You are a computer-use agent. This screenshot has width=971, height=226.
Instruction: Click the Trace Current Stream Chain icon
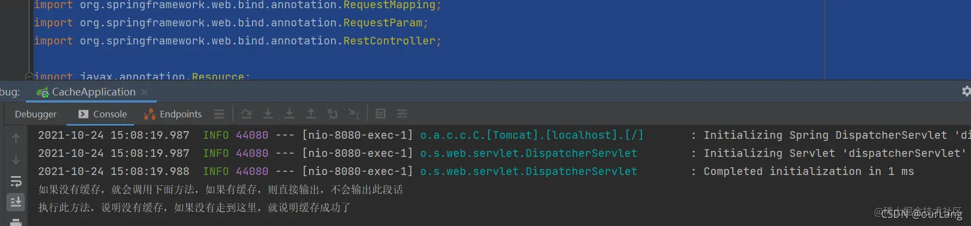tap(402, 114)
